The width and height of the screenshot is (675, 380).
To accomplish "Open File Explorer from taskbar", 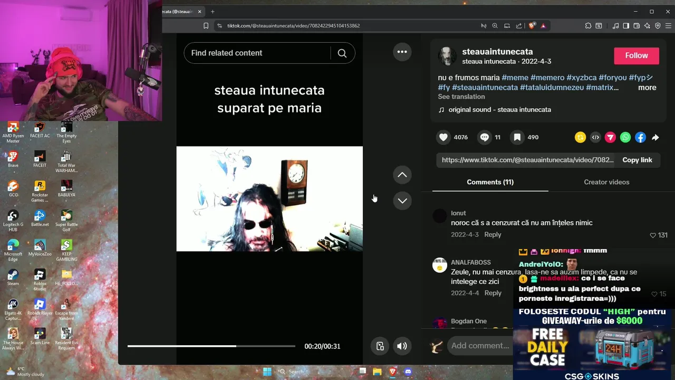I will pyautogui.click(x=377, y=372).
